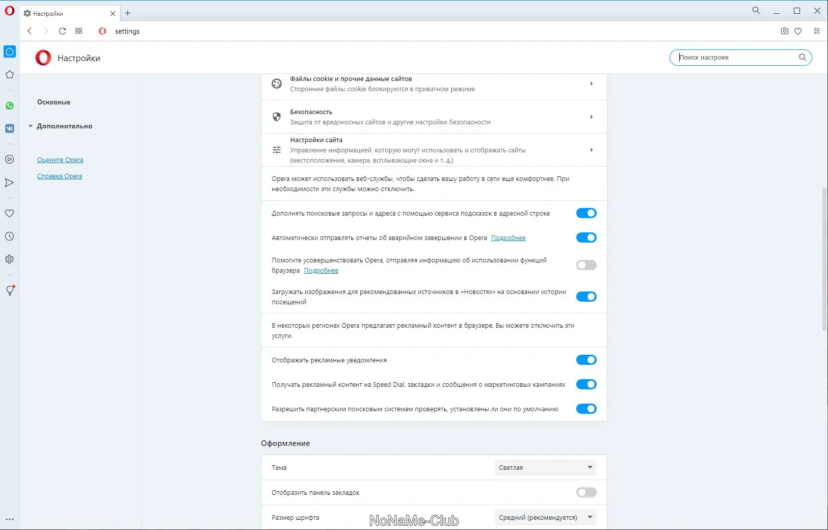Show the bookmarks bar toggle

tap(586, 492)
